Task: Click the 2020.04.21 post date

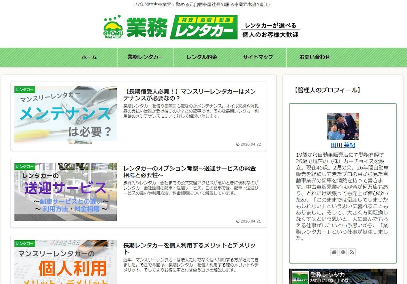Action: click(x=249, y=221)
